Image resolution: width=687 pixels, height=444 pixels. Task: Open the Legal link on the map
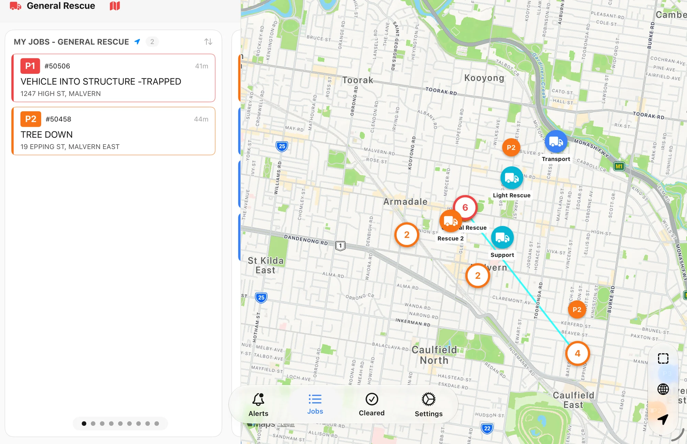(x=287, y=424)
